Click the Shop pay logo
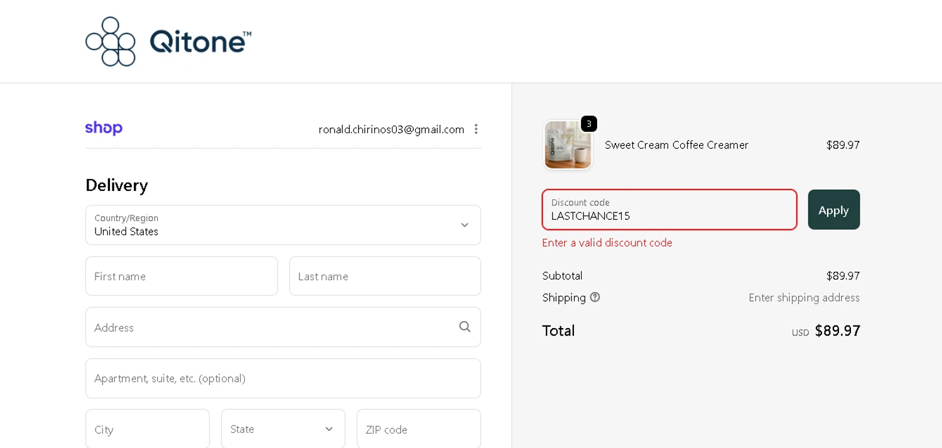Viewport: 942px width, 448px height. click(104, 128)
